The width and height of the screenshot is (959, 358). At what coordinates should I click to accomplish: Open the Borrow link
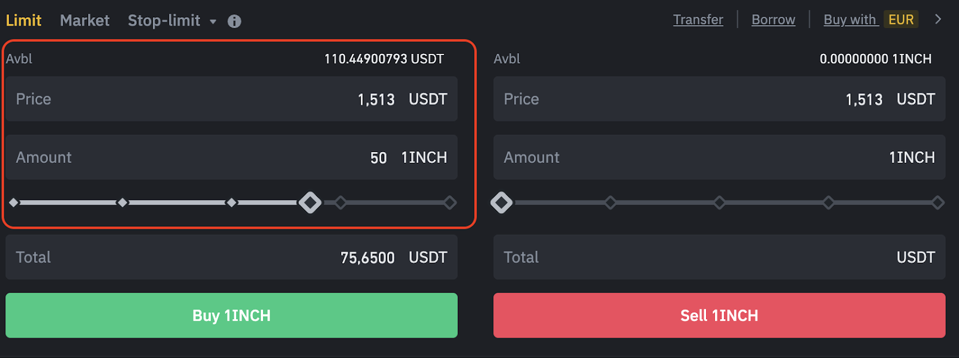pyautogui.click(x=773, y=20)
